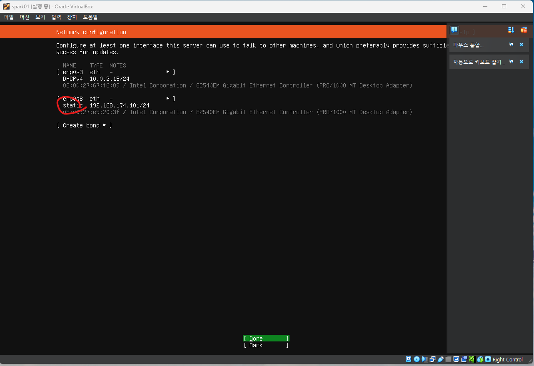Suppress the 자동으로 키보드 잡기 notification message
534x366 pixels.
click(511, 62)
